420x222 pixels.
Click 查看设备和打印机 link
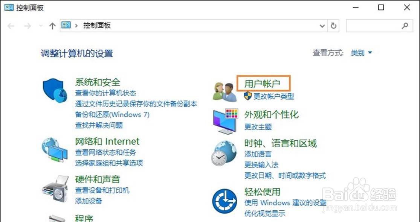[102, 190]
